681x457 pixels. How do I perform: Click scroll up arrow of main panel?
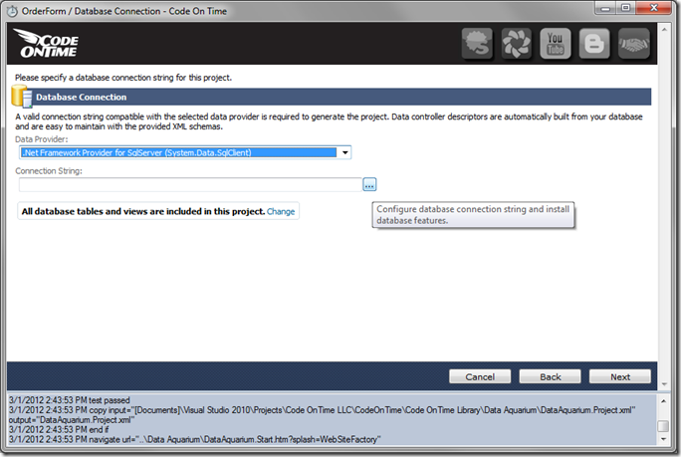(x=664, y=30)
